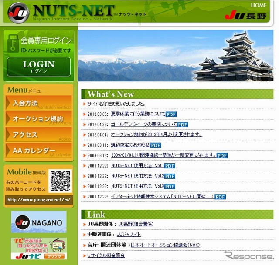Image resolution: width=279 pixels, height=265 pixels.
Task: Open 2009/09/01より関連協統一基準 link
Action: (x=164, y=155)
